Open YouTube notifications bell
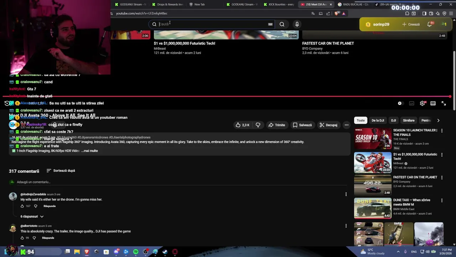 point(430,24)
